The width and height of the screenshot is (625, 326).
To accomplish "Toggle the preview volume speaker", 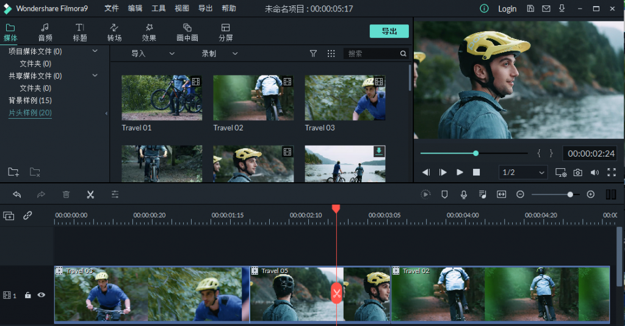I will [x=594, y=172].
